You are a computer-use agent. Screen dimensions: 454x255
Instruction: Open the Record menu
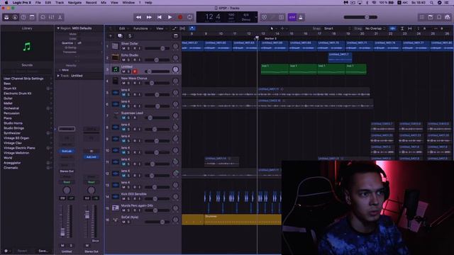pyautogui.click(x=91, y=3)
